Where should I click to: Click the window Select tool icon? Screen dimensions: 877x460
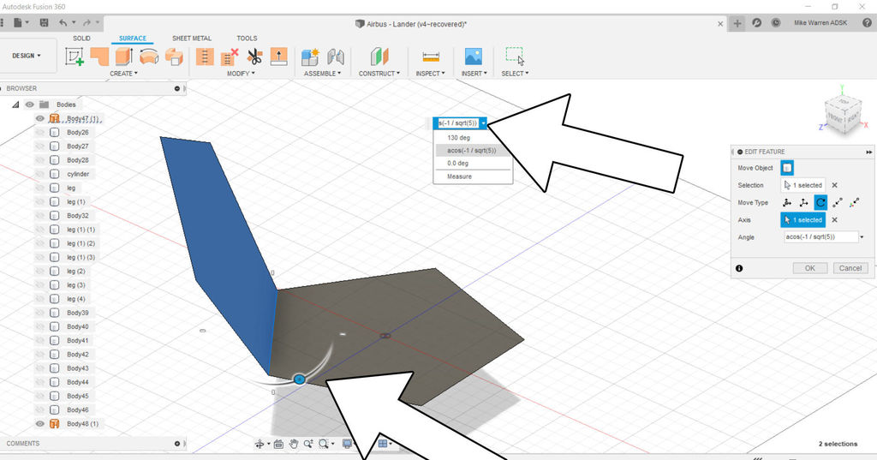tap(515, 57)
